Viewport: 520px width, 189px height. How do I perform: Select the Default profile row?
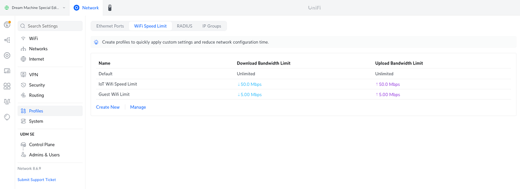[304, 74]
